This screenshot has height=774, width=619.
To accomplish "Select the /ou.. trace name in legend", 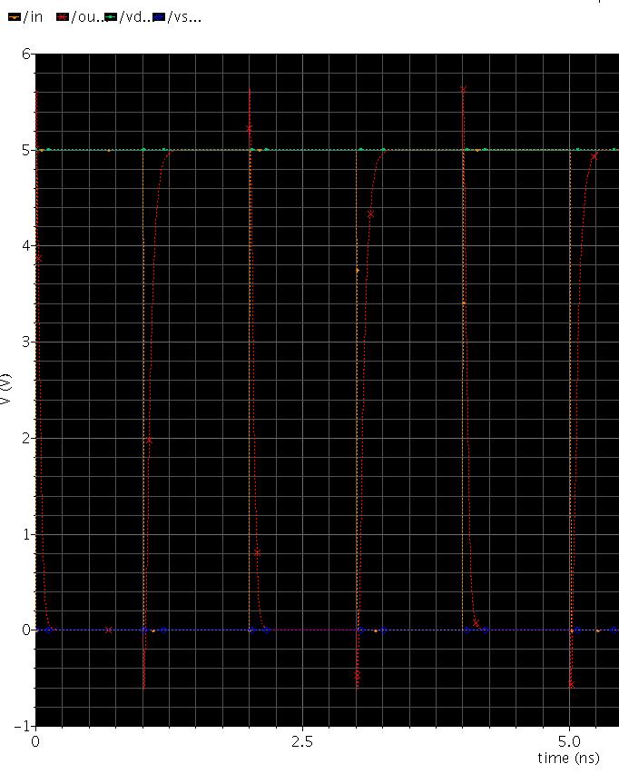I will (87, 16).
